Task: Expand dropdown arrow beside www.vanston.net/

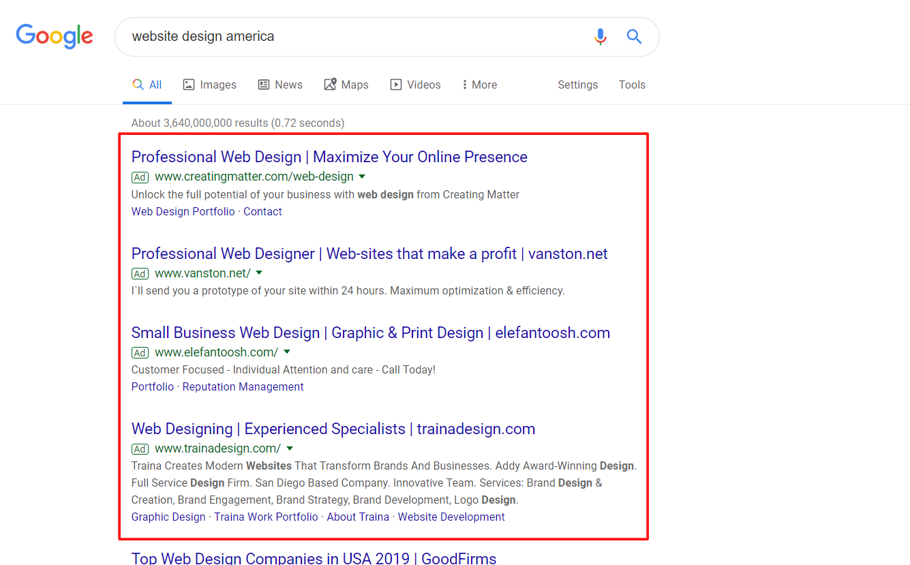Action: pos(259,273)
